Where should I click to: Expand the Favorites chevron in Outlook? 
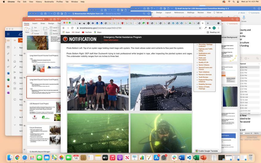15,48
